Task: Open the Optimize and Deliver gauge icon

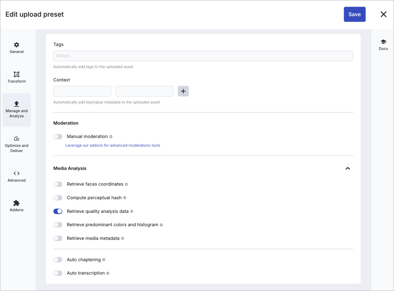Action: 16,139
